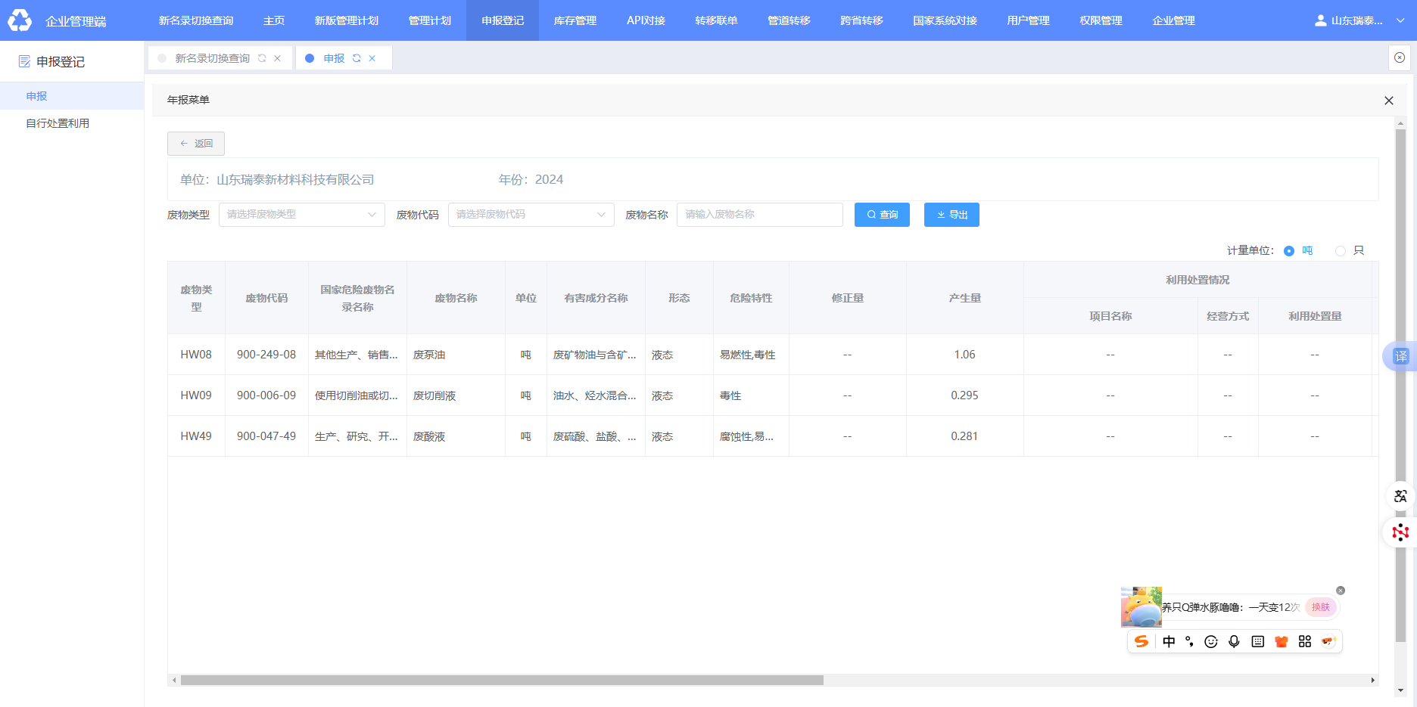
Task: Click the Sogou skin shirt icon
Action: 1282,642
